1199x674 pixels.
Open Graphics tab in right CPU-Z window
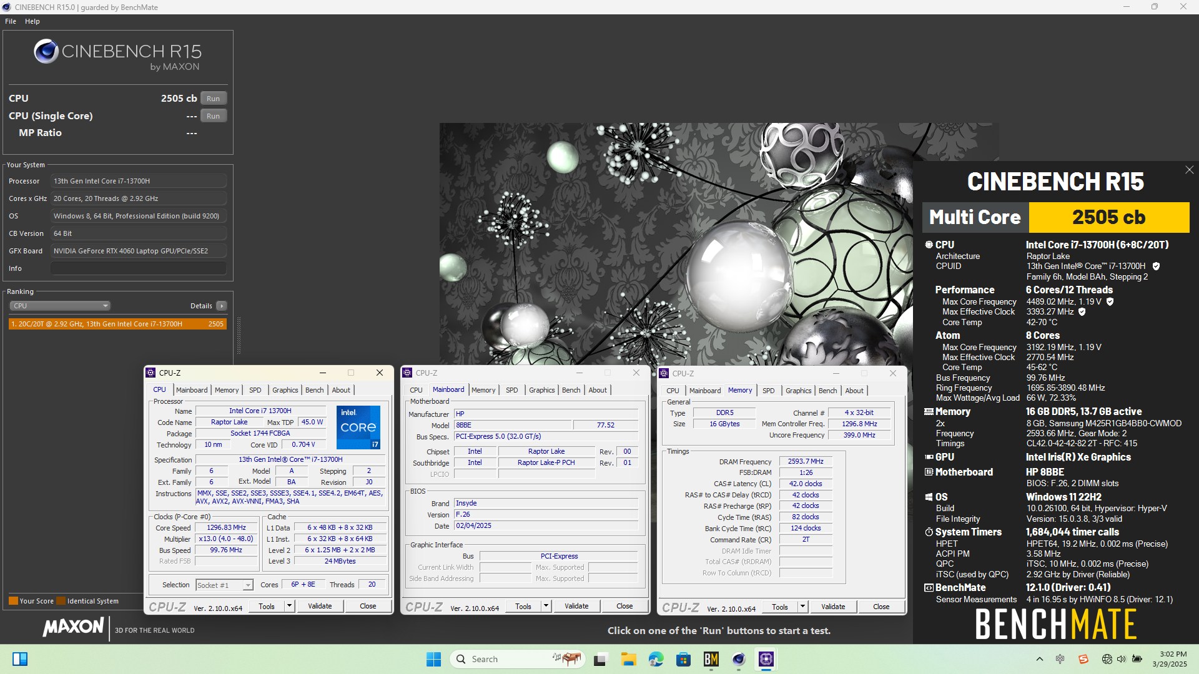[x=799, y=391]
